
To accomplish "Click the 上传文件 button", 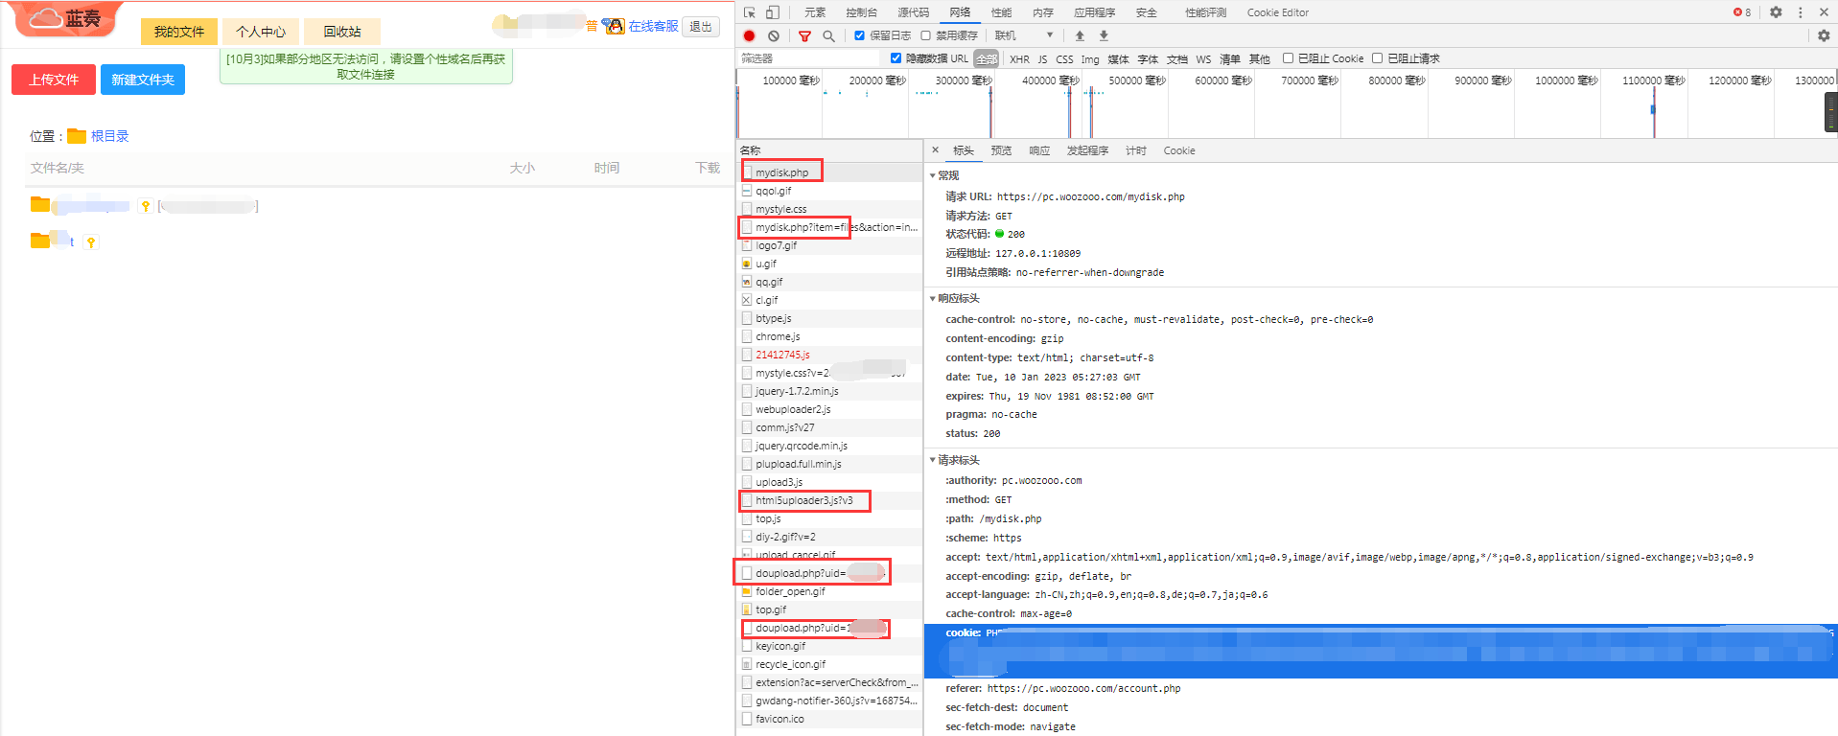I will point(54,80).
